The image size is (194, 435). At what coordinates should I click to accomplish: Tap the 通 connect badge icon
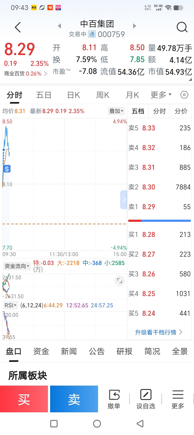point(92,34)
